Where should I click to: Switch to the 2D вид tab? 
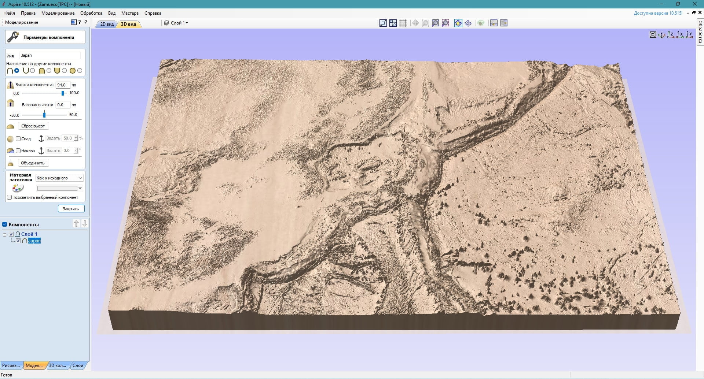coord(107,24)
